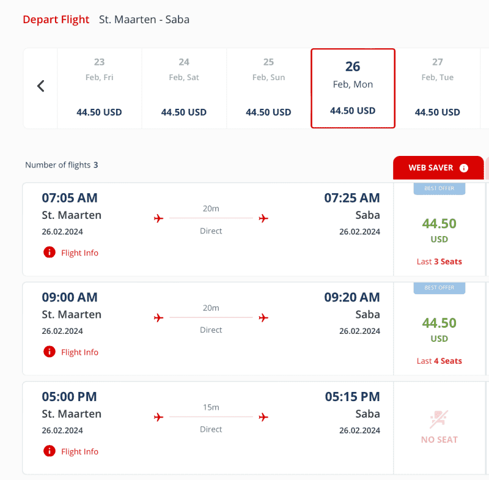
Task: Click the previous dates chevron arrow
Action: coord(41,86)
